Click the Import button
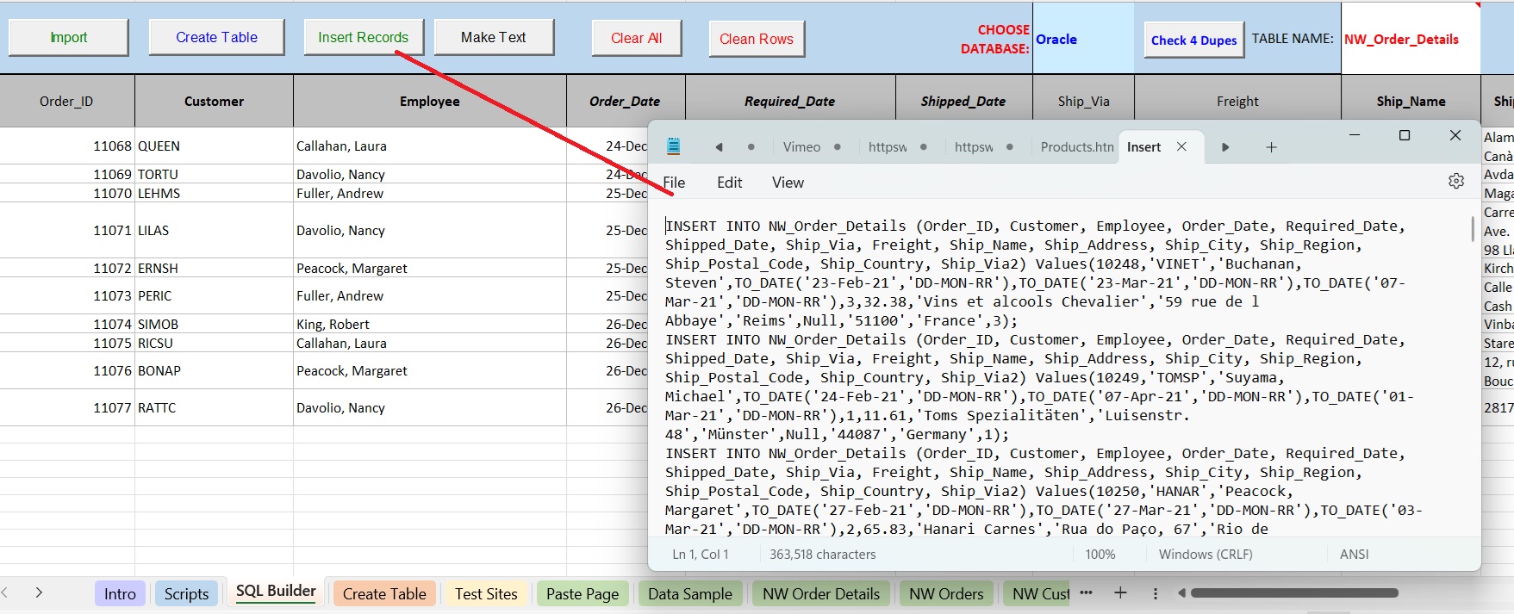 click(x=68, y=37)
